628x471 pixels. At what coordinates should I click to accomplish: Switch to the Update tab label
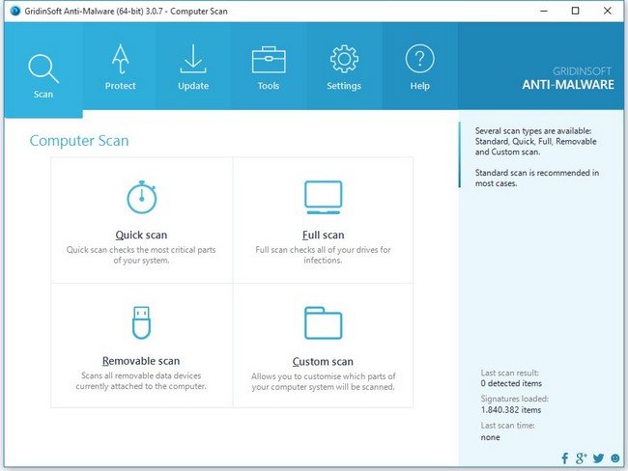point(193,86)
